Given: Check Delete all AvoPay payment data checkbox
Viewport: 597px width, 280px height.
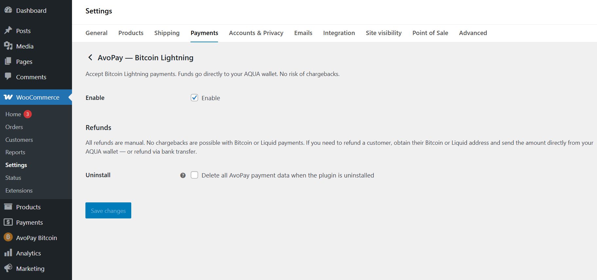Looking at the screenshot, I should (x=194, y=175).
